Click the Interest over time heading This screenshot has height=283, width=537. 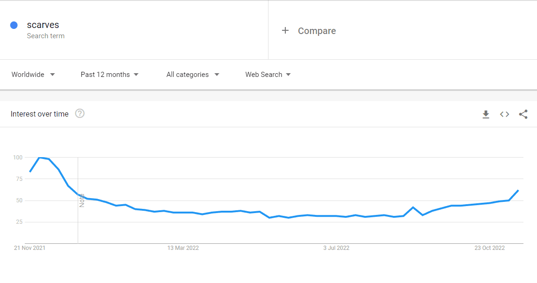tap(39, 114)
